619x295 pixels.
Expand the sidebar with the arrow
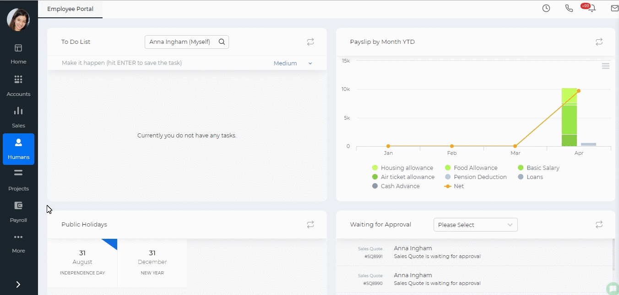pyautogui.click(x=18, y=284)
